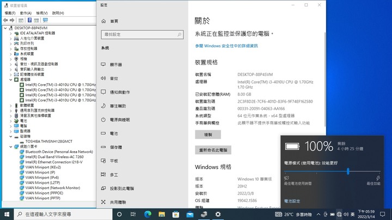Select the 首頁 home icon in Settings
392x220 pixels.
[x=104, y=21]
